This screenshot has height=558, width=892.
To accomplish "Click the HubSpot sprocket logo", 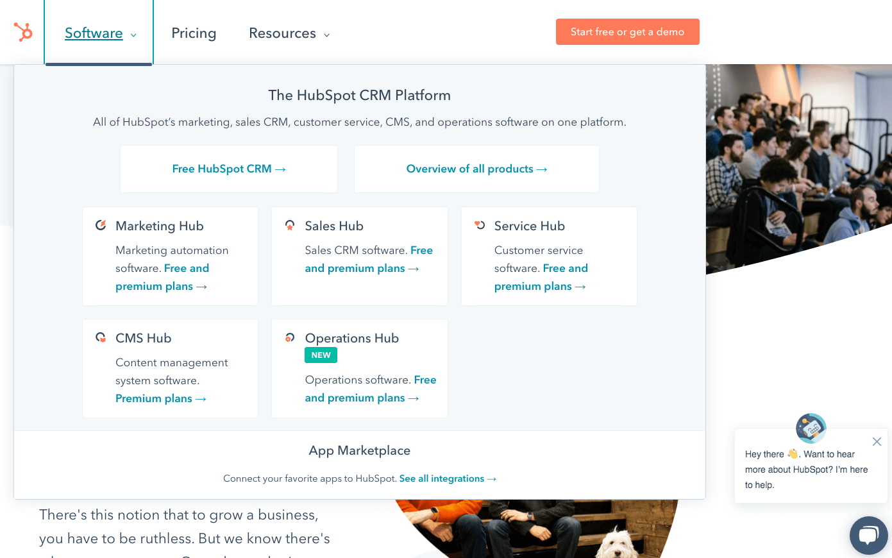I will [x=23, y=32].
